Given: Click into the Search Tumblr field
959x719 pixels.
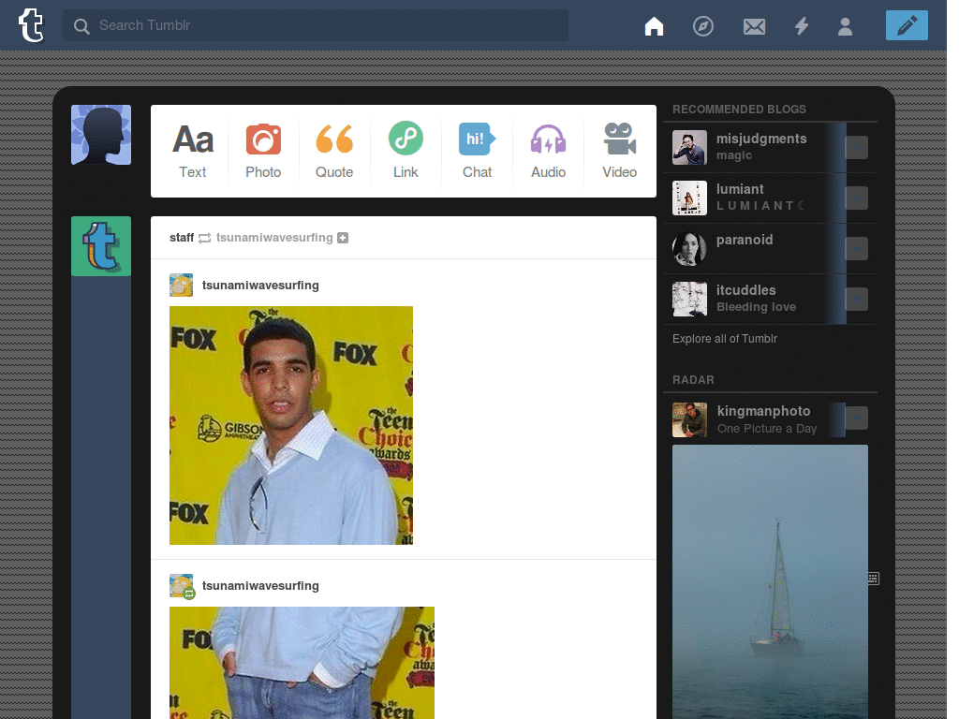Looking at the screenshot, I should pyautogui.click(x=316, y=25).
